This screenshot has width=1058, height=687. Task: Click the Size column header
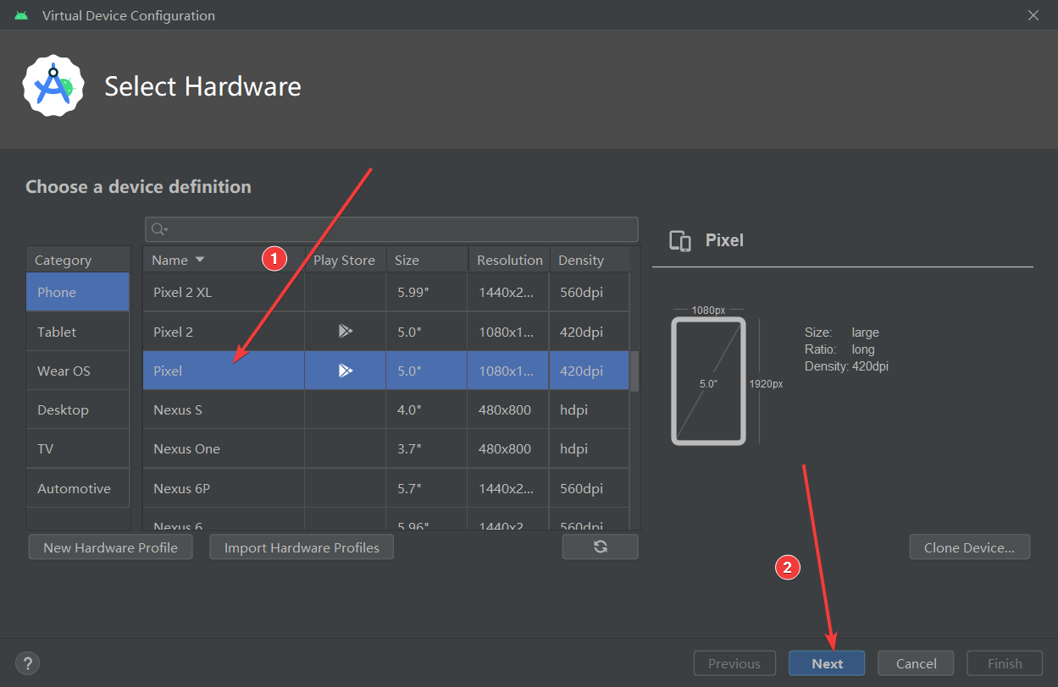tap(427, 260)
